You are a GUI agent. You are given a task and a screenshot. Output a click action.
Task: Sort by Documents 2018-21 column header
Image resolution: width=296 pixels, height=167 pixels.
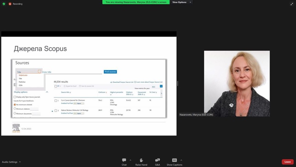coord(142,93)
